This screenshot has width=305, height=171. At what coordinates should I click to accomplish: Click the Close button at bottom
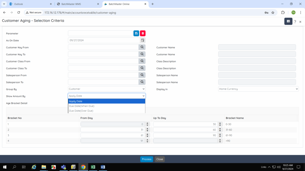click(x=160, y=159)
